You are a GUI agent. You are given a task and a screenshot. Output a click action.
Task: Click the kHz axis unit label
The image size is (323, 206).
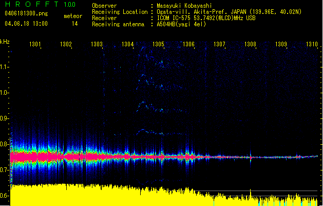(x=5, y=42)
